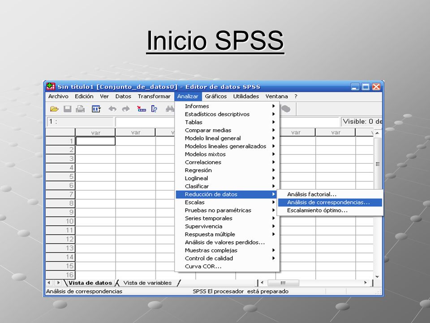Expand the Control de calidad submenu
Image resolution: width=430 pixels, height=323 pixels.
(x=227, y=258)
